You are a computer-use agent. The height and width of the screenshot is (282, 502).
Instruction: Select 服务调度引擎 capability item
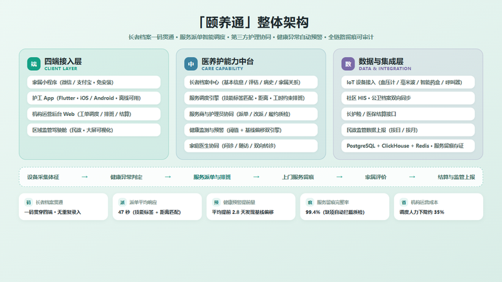(x=251, y=98)
